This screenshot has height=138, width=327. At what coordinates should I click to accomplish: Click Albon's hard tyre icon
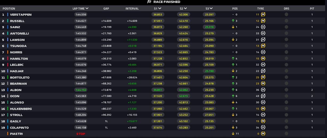tap(263, 90)
